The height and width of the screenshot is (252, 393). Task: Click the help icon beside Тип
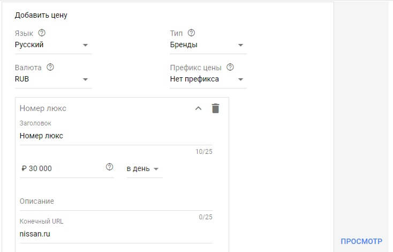point(191,33)
